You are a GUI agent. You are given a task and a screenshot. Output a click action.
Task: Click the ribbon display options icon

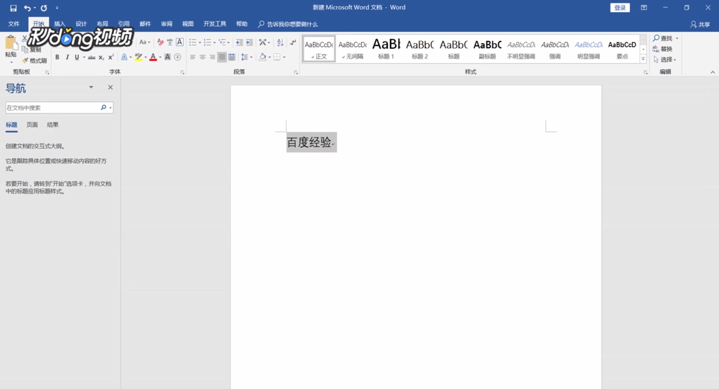click(644, 7)
